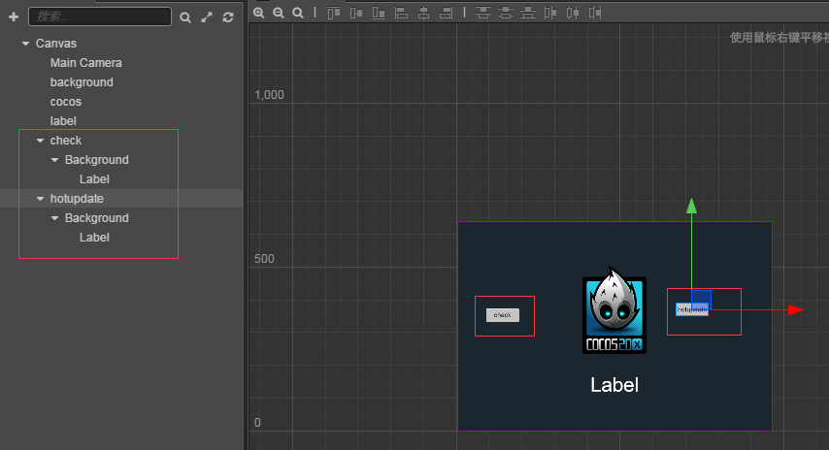829x450 pixels.
Task: Click the check button in scene
Action: [x=503, y=315]
